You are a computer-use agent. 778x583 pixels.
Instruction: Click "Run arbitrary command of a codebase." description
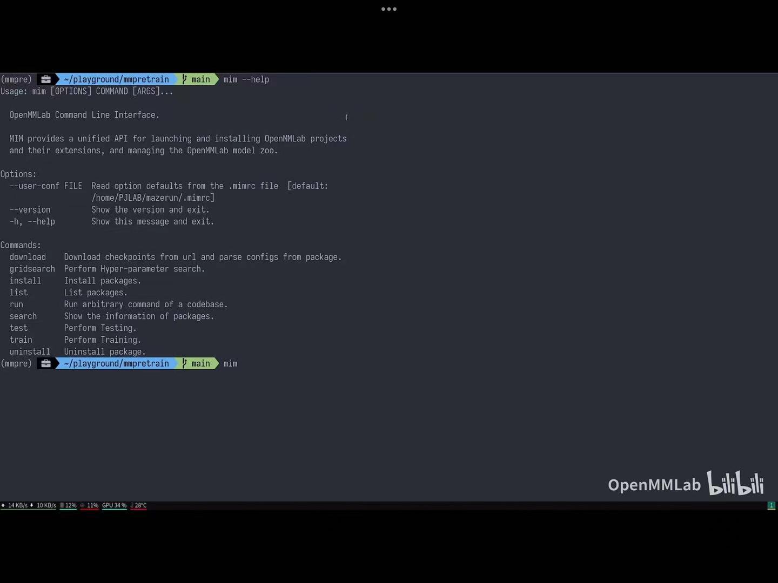[146, 305]
